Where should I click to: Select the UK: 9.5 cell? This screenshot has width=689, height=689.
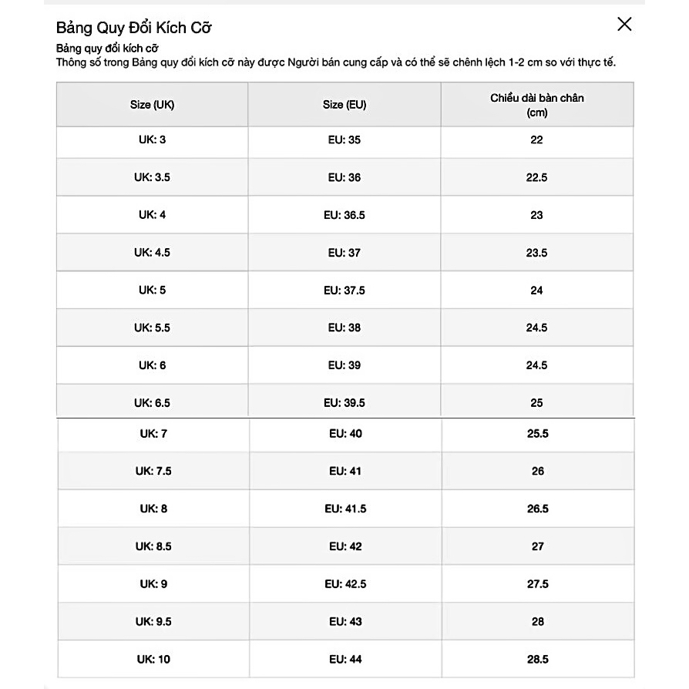coord(153,621)
